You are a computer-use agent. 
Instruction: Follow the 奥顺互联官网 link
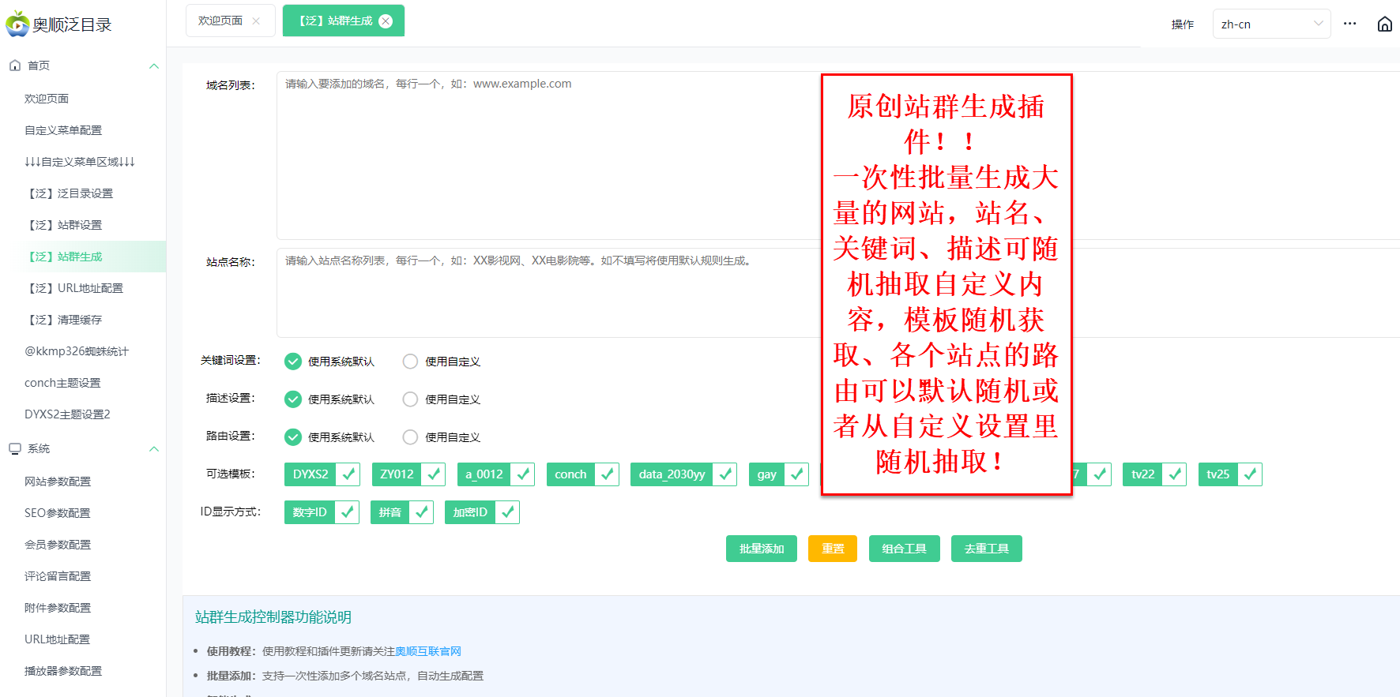(x=427, y=651)
